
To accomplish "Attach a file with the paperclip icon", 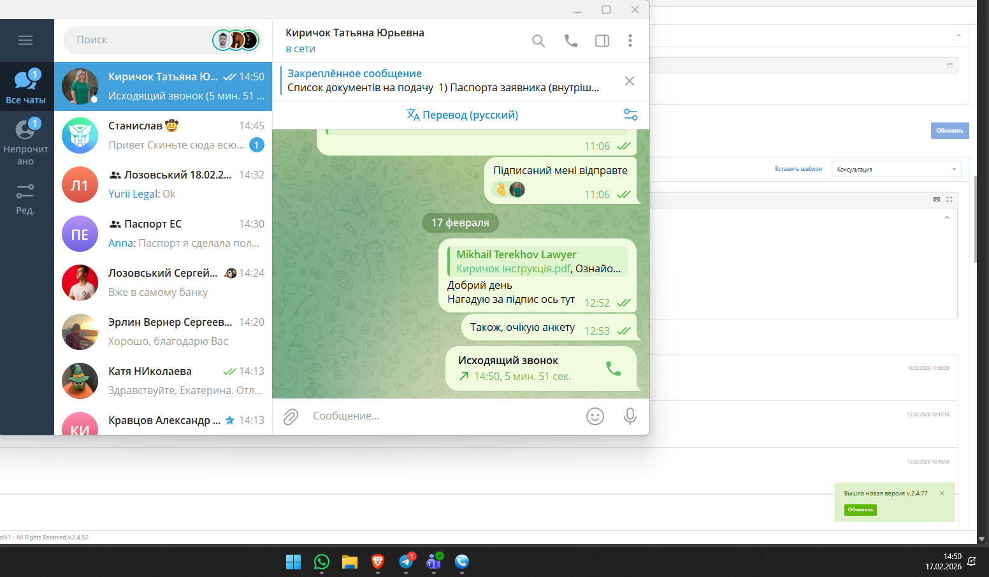I will pos(291,416).
